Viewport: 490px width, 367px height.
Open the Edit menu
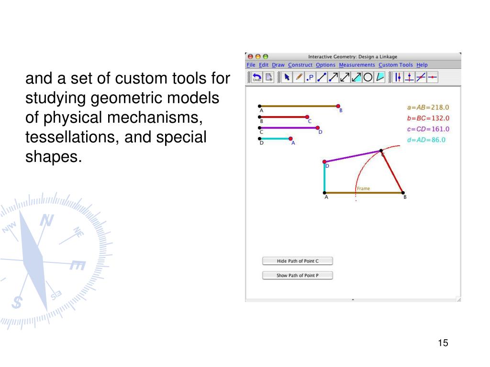point(264,65)
